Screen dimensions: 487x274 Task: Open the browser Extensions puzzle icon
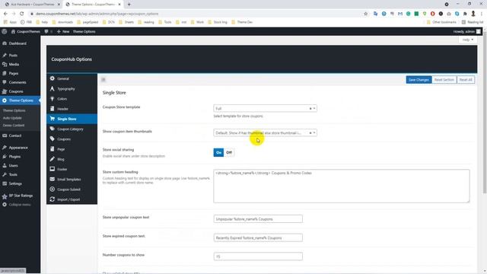465,14
